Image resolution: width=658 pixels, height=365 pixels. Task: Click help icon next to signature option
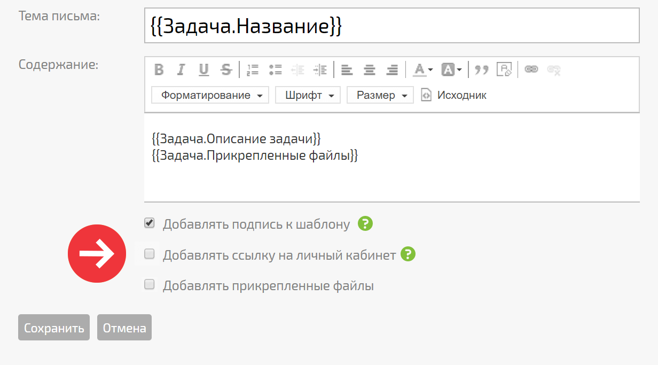coord(365,223)
